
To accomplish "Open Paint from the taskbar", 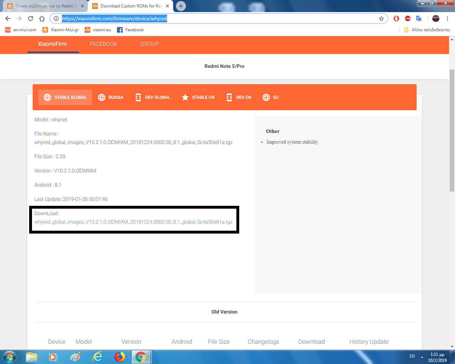I will [75, 357].
